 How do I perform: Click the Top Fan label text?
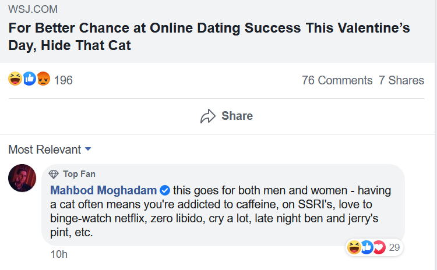pos(79,173)
